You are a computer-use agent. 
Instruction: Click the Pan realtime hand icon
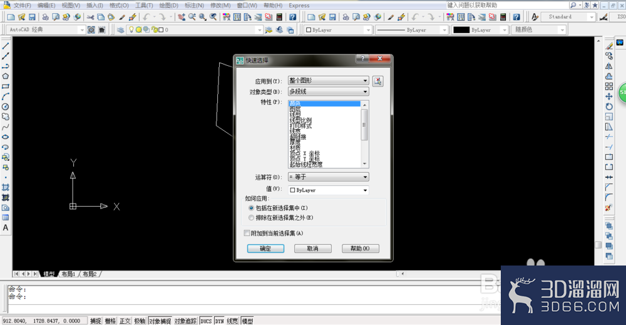(x=182, y=17)
